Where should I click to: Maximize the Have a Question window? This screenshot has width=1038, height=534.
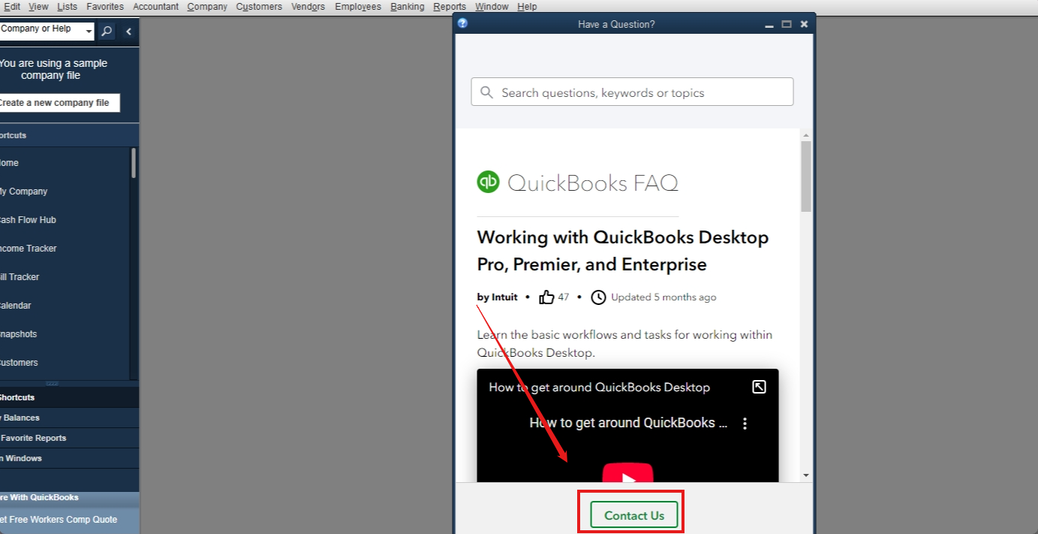pyautogui.click(x=787, y=24)
